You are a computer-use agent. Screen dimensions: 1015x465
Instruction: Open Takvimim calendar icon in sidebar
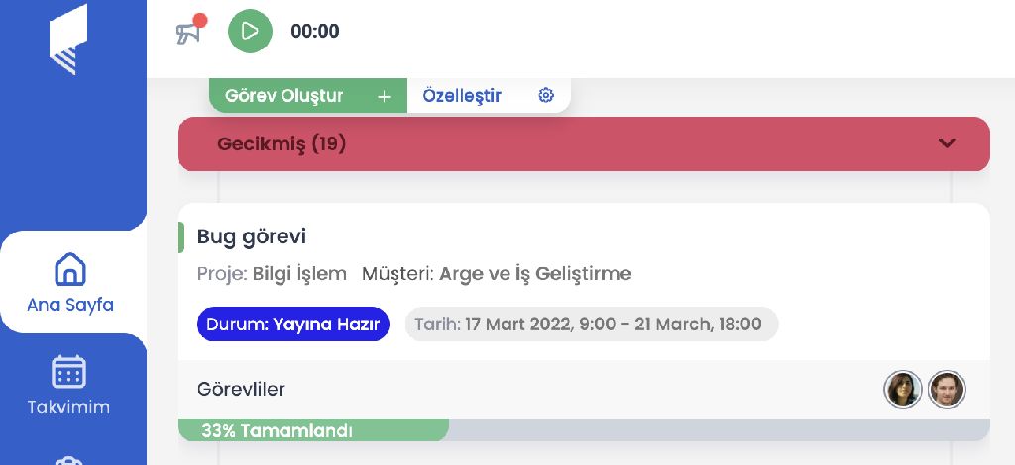(69, 372)
